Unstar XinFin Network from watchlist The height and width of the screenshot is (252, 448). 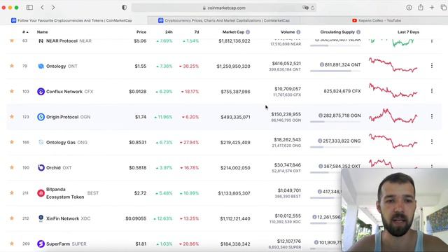[x=12, y=218]
